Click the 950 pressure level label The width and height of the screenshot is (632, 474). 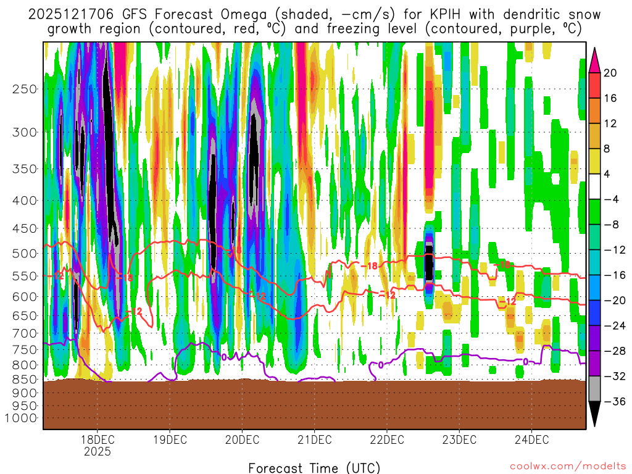pyautogui.click(x=25, y=406)
